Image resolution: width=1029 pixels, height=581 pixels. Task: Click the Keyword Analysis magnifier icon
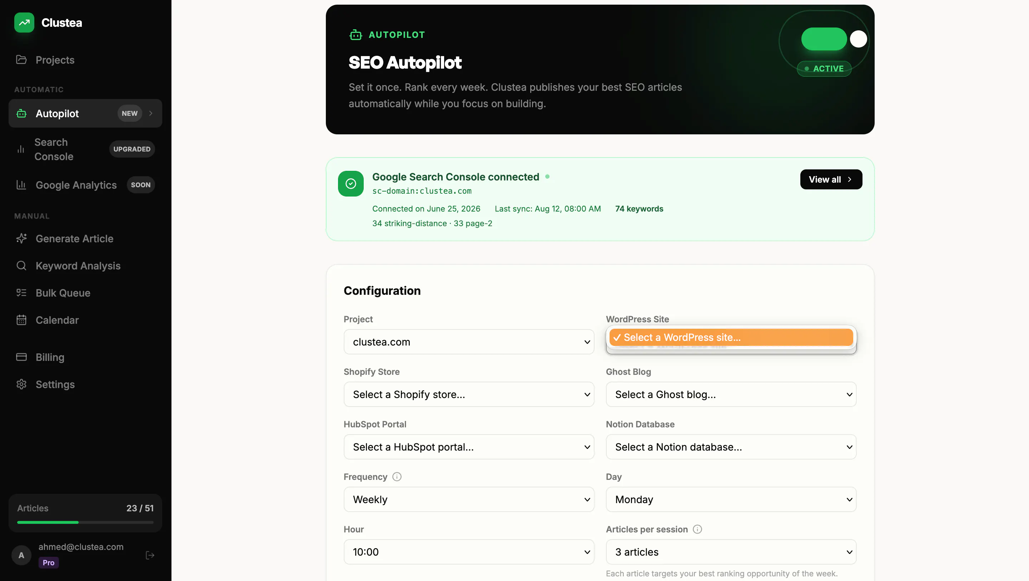point(21,266)
